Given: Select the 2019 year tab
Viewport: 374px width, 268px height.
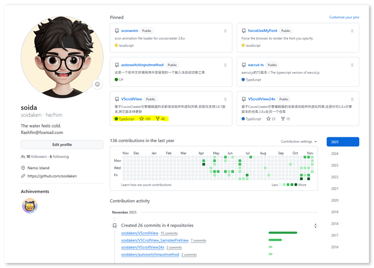Looking at the screenshot, I should coord(334,212).
